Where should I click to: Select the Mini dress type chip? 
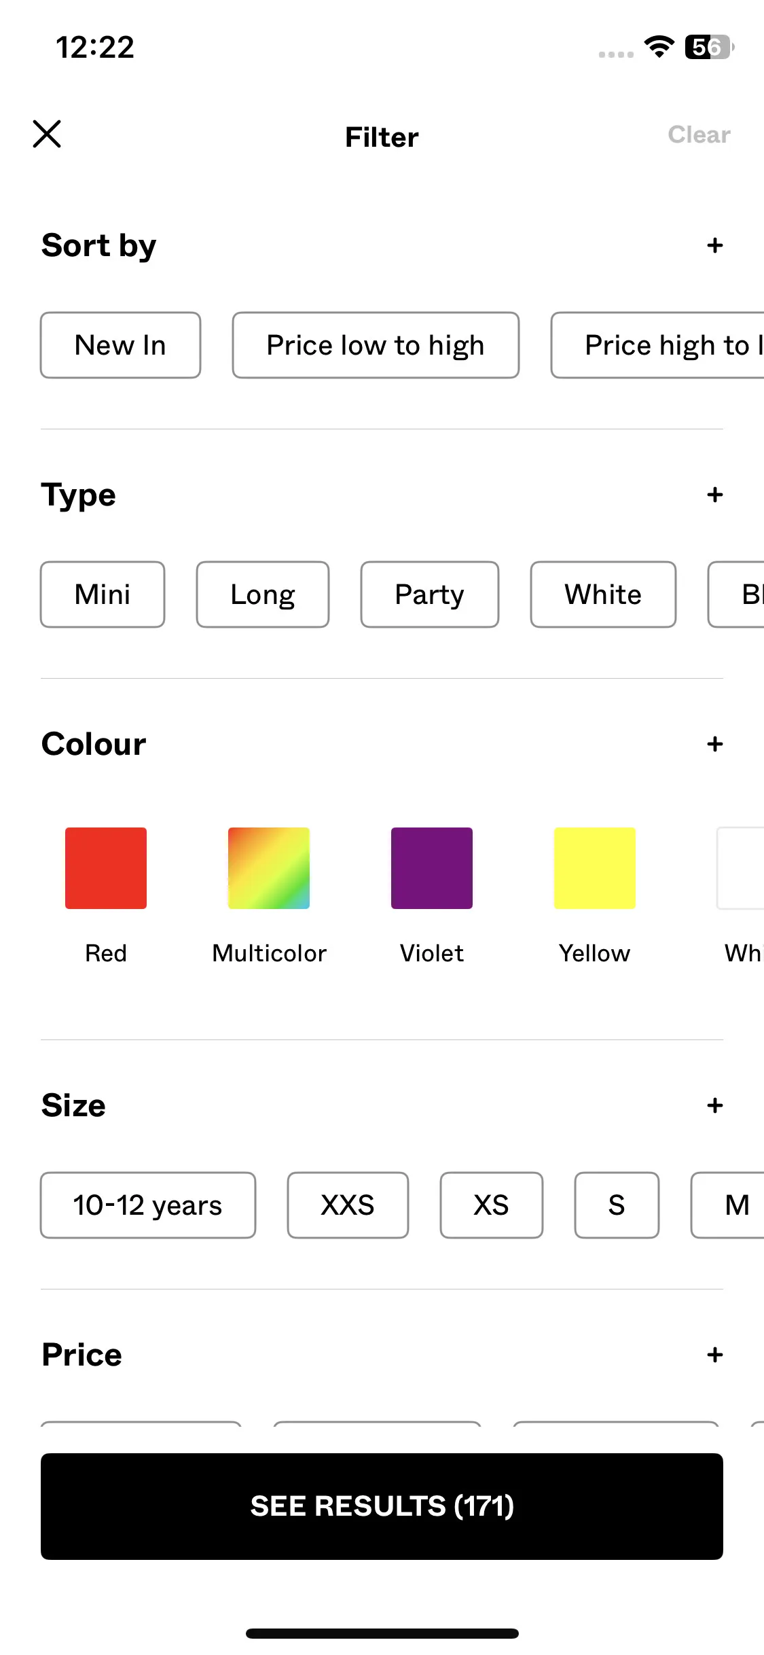[103, 594]
